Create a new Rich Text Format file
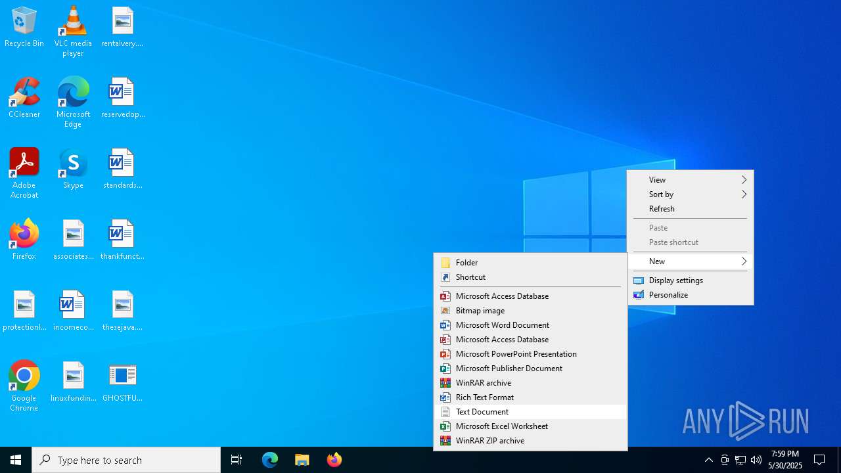Viewport: 841px width, 473px height. point(530,397)
